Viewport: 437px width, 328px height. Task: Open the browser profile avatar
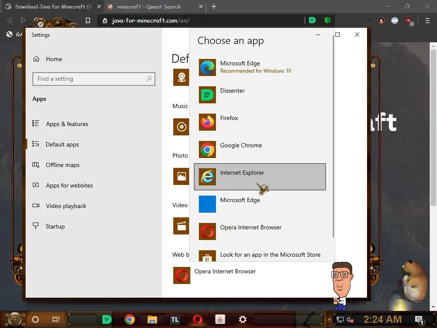coord(381,20)
